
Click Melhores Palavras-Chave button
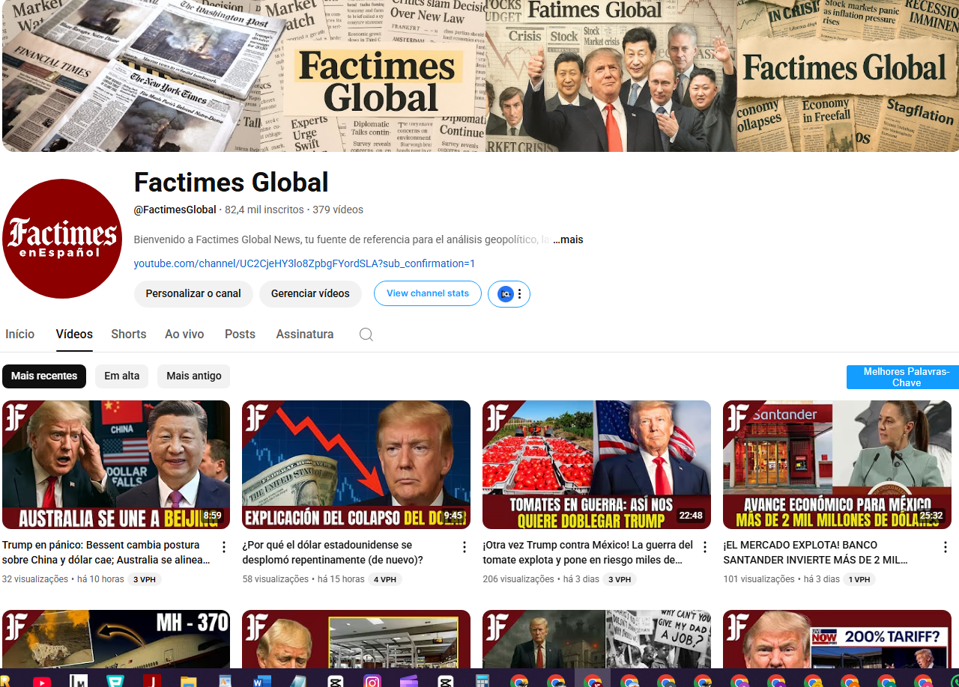pyautogui.click(x=903, y=377)
